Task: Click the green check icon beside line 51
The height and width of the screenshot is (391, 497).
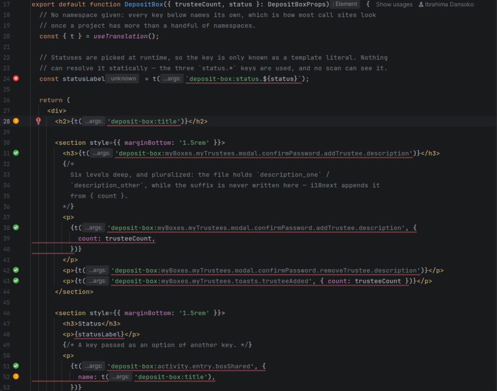Action: pyautogui.click(x=16, y=366)
